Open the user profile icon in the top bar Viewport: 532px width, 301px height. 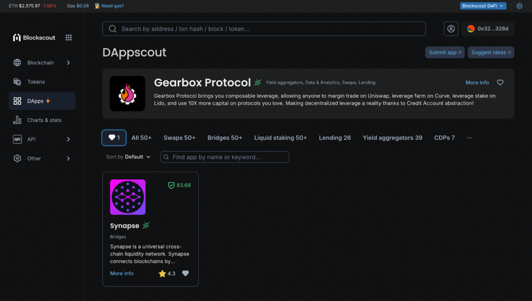pos(450,28)
